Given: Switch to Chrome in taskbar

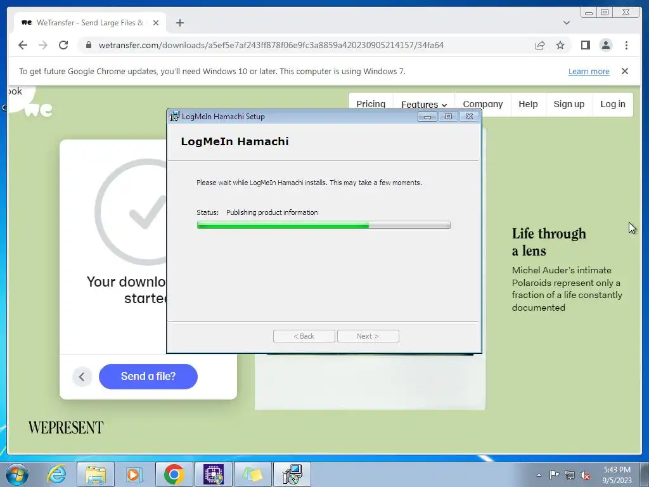Looking at the screenshot, I should [174, 474].
